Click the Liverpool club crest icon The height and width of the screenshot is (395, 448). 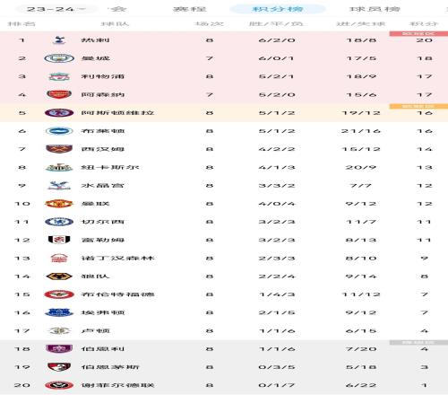(59, 76)
